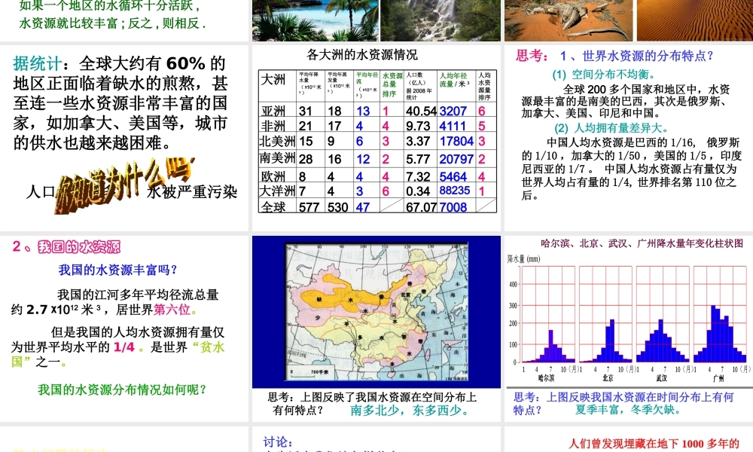Click the value 17804 in the table
Screen dimensions: 753x452
[x=456, y=141]
